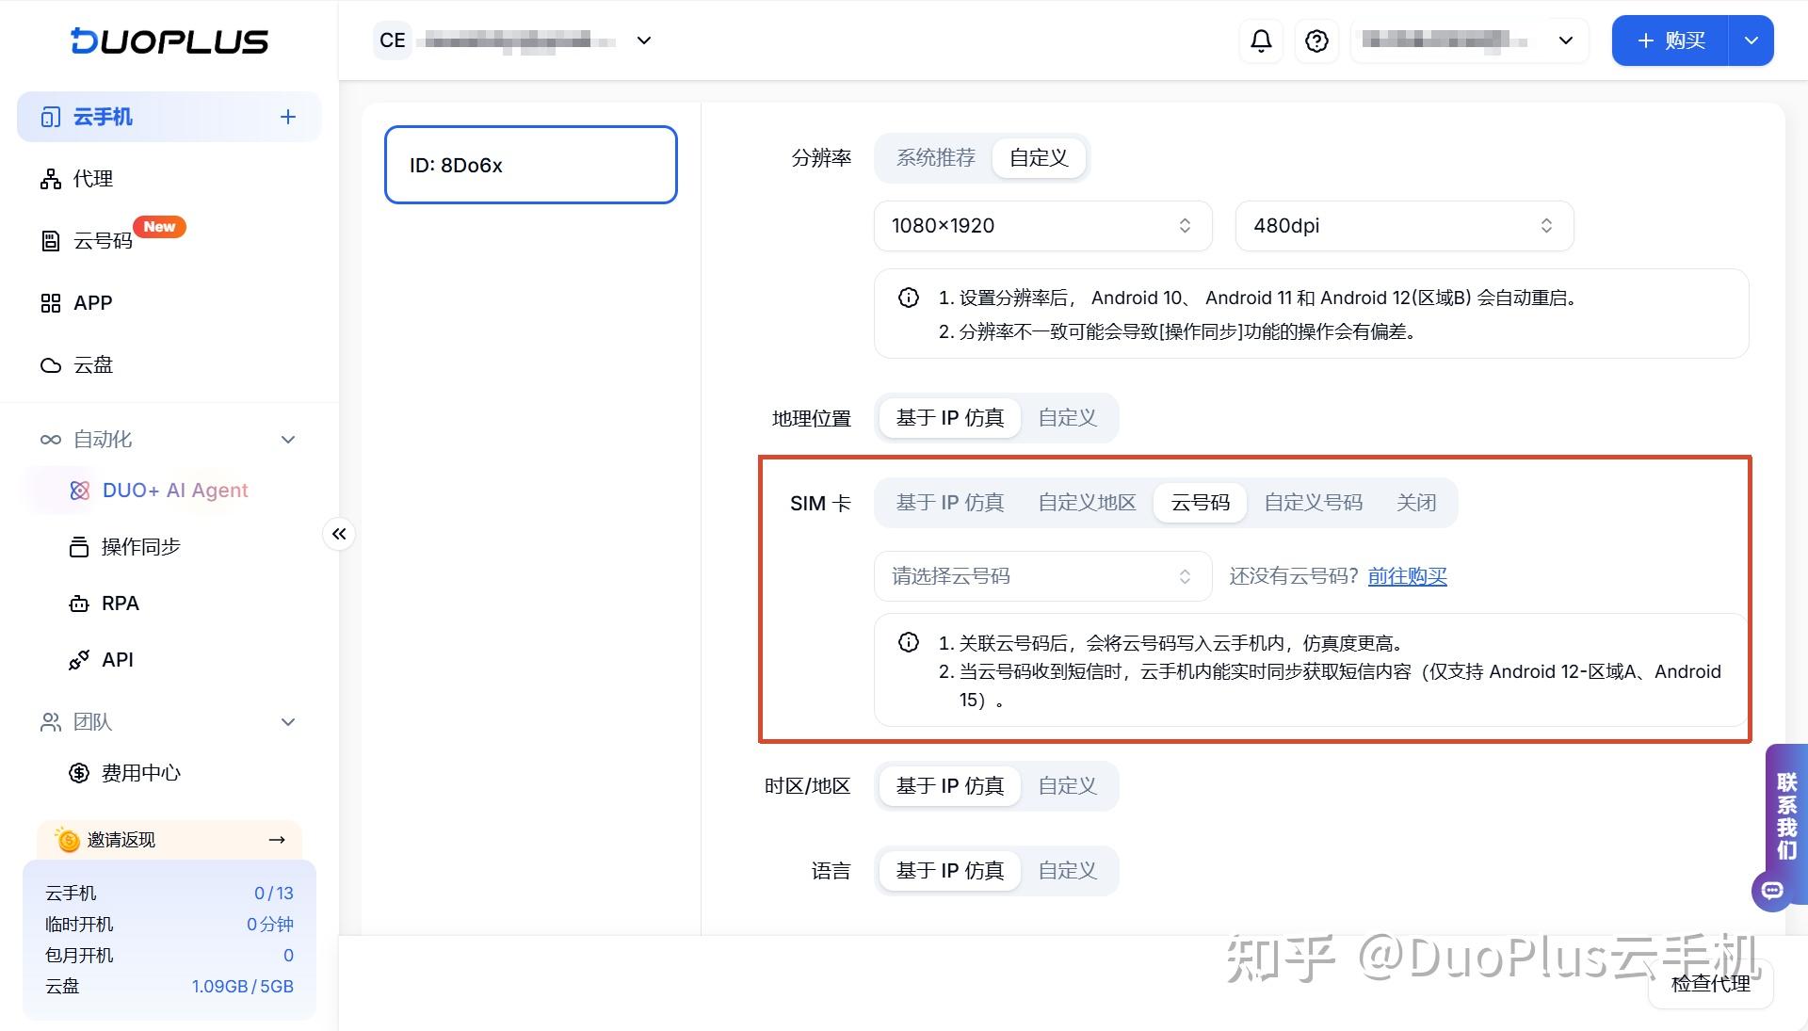Click the 检查代理 button
Image resolution: width=1808 pixels, height=1031 pixels.
pyautogui.click(x=1710, y=984)
